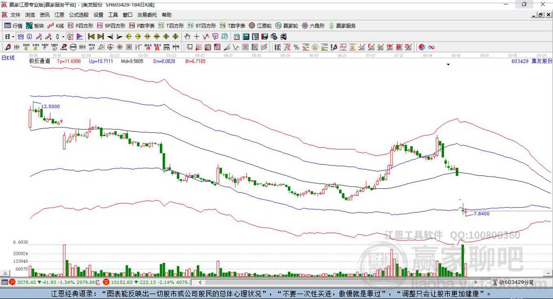Open the 窗口 menu
This screenshot has height=299, width=553.
[x=127, y=15]
